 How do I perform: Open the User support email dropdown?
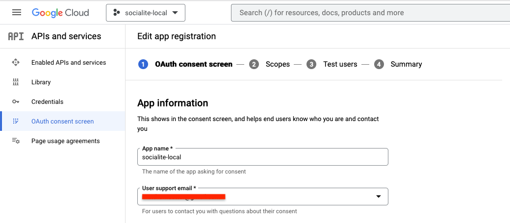click(263, 197)
